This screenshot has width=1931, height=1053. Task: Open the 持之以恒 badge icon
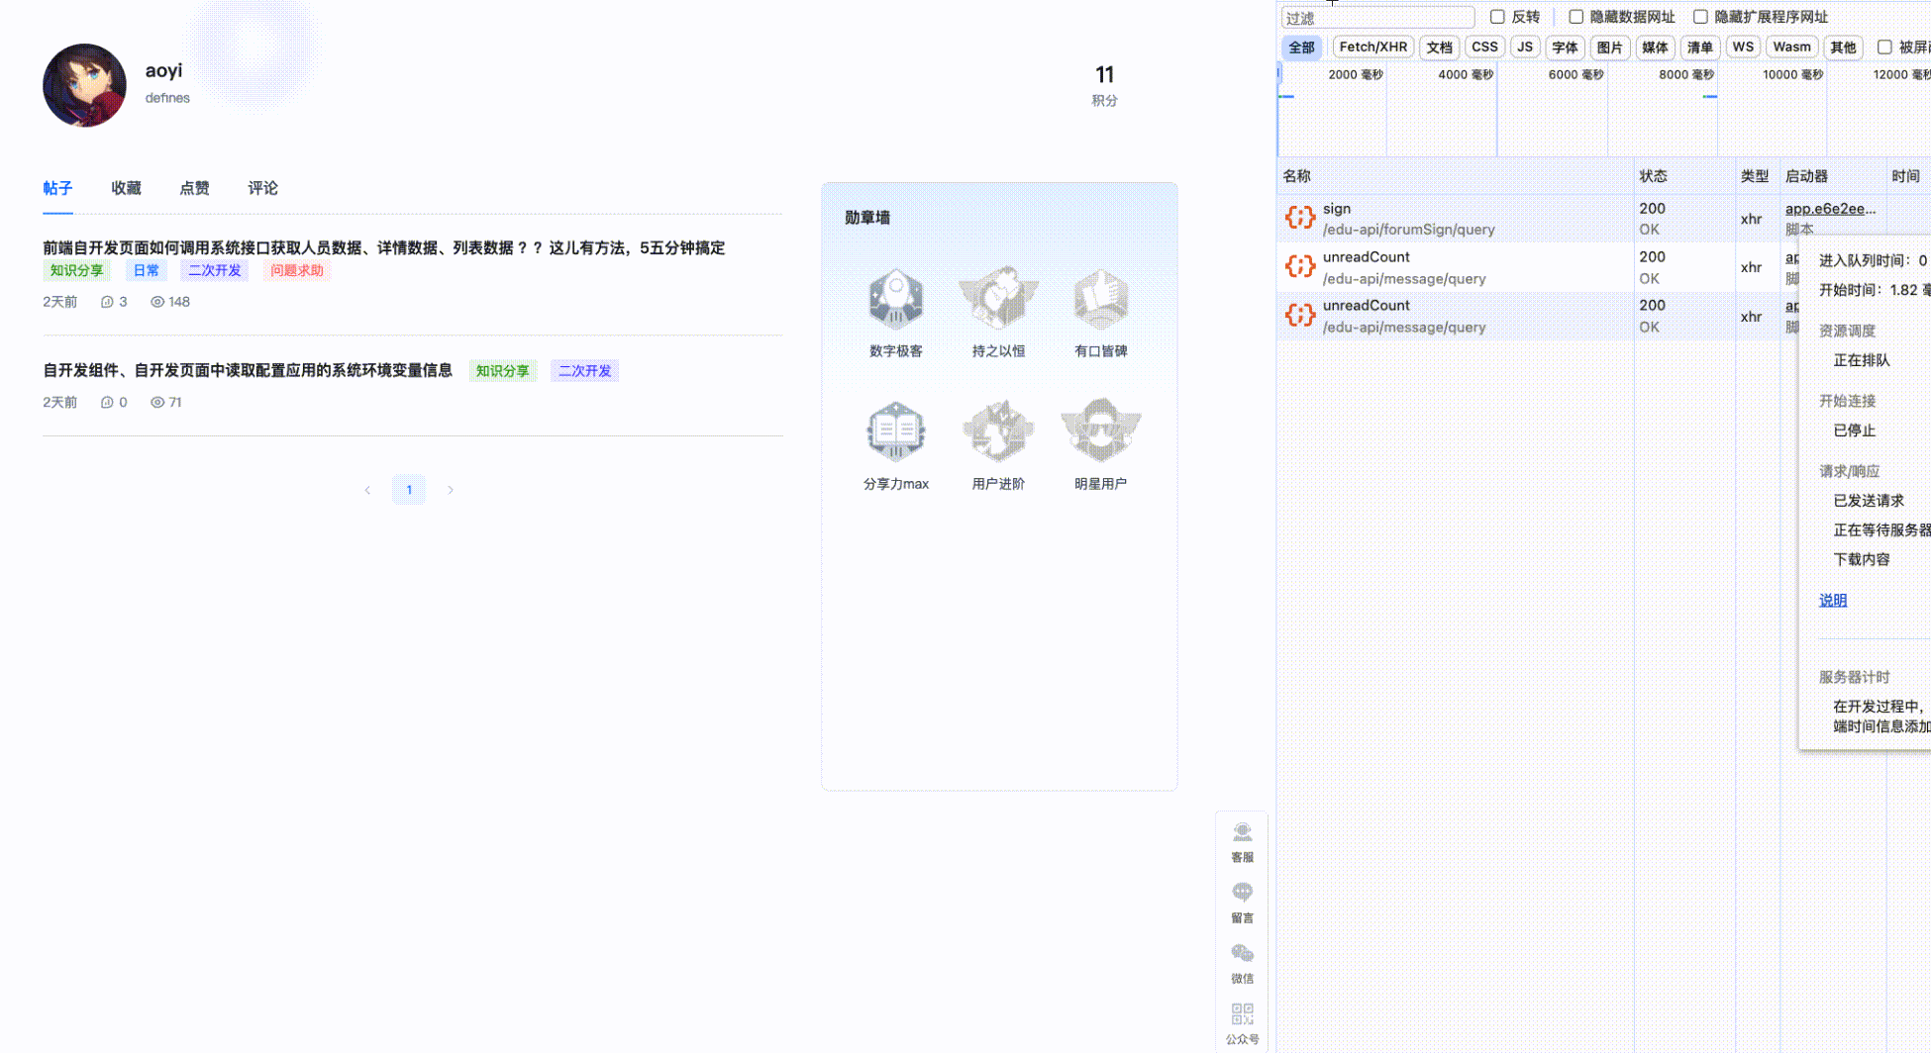pyautogui.click(x=998, y=299)
